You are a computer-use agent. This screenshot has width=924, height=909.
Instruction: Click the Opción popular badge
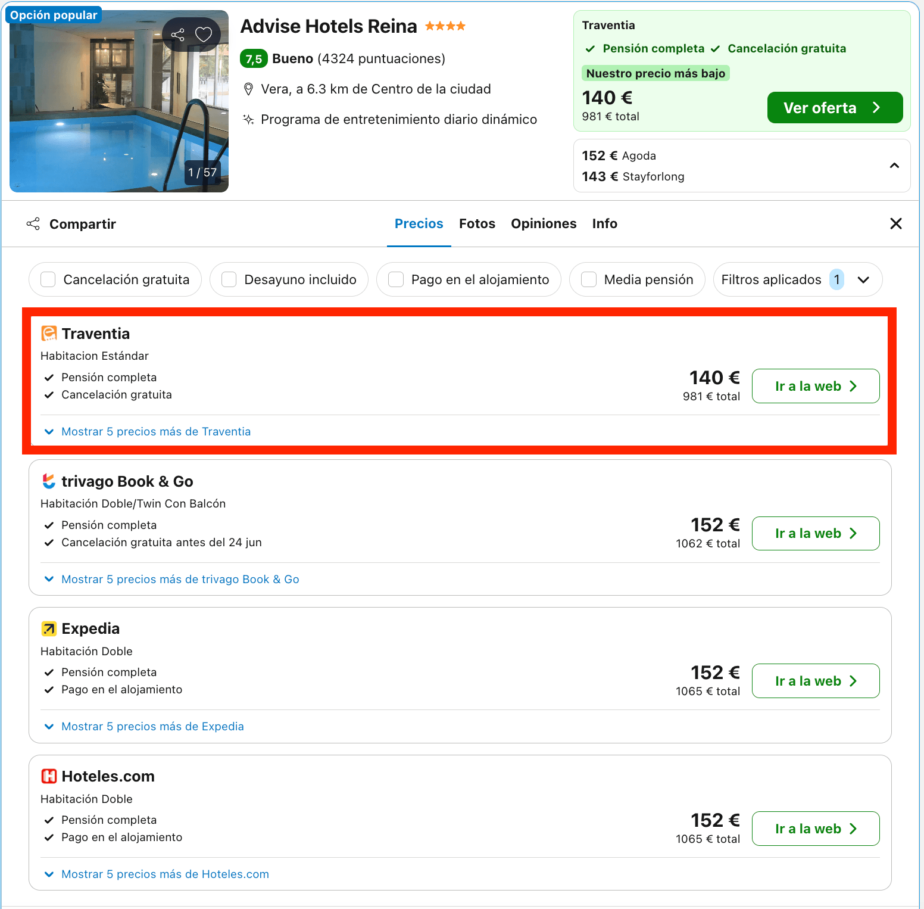(x=54, y=15)
